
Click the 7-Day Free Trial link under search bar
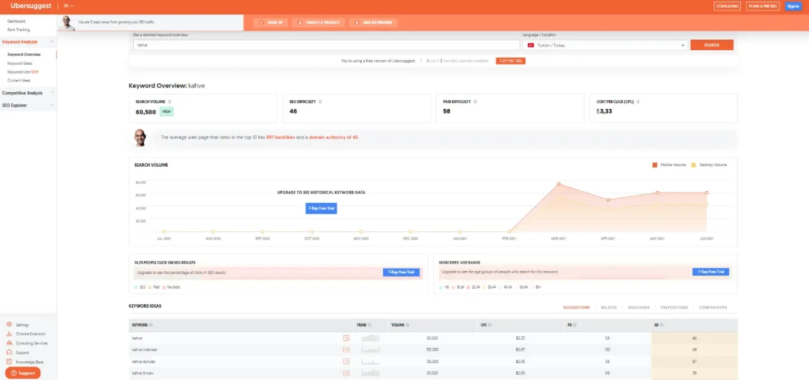coord(510,61)
